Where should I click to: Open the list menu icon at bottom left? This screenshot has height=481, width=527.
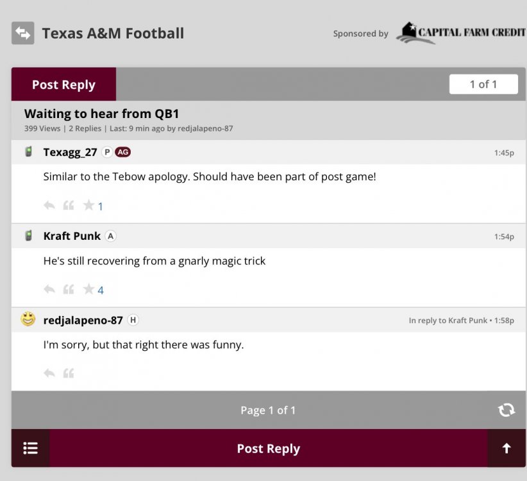pos(30,448)
